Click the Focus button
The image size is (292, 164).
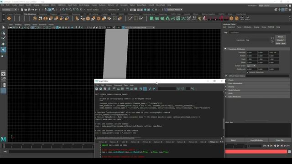click(x=281, y=37)
